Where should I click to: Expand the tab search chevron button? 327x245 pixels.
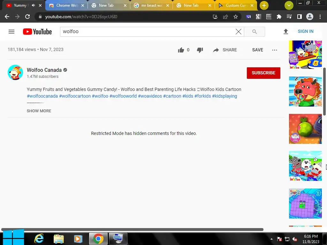(x=289, y=5)
